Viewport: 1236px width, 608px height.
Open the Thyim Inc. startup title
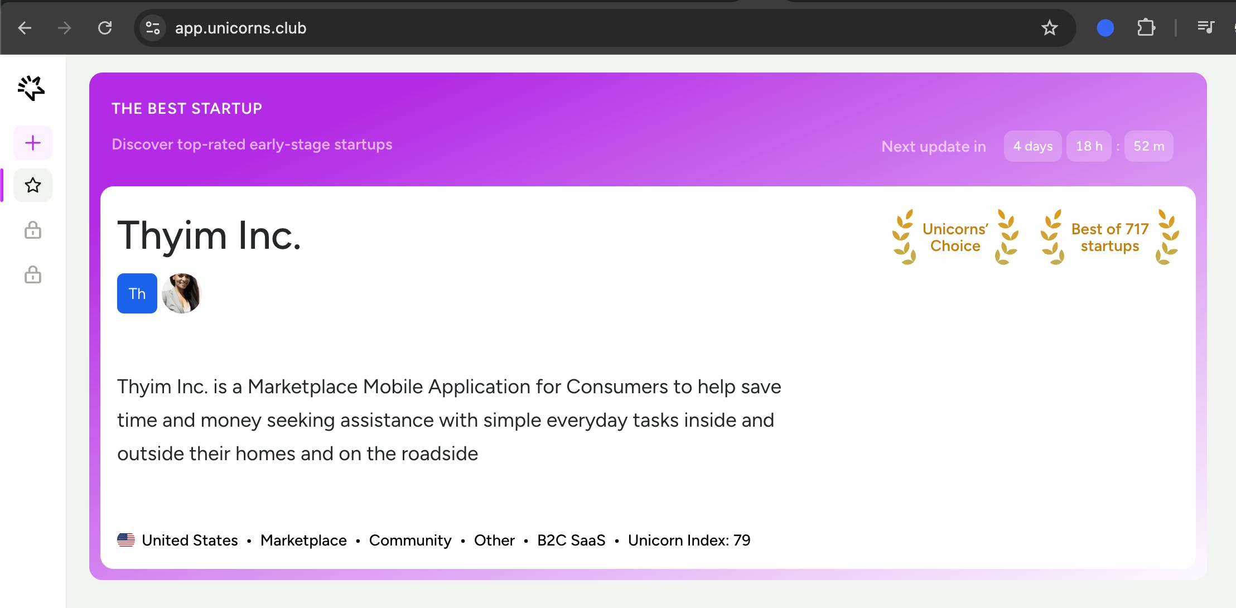point(209,235)
